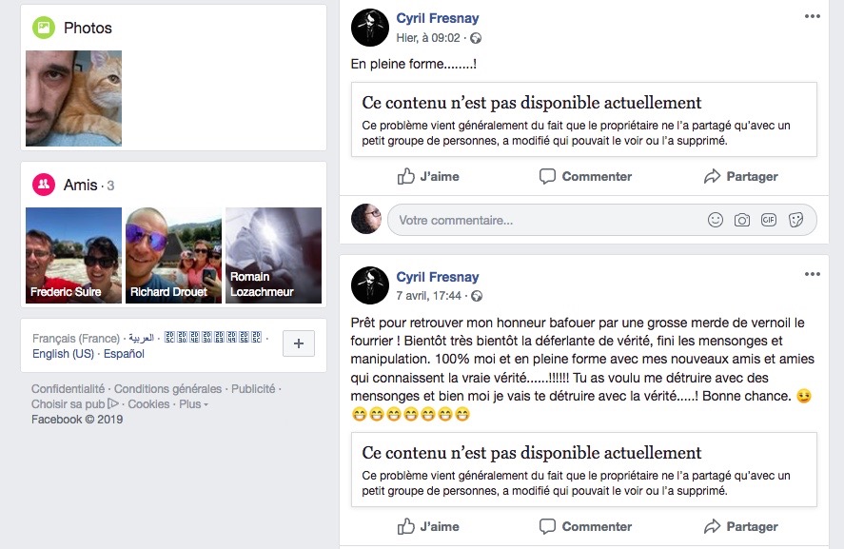Click Commenter under the first post
Image resolution: width=844 pixels, height=549 pixels.
585,176
